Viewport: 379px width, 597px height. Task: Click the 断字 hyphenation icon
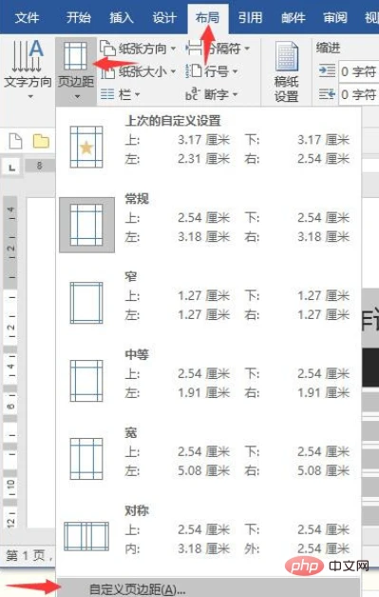pos(193,94)
